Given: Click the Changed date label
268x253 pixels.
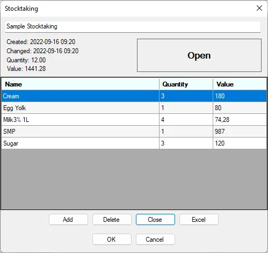Looking at the screenshot, I should click(x=42, y=51).
